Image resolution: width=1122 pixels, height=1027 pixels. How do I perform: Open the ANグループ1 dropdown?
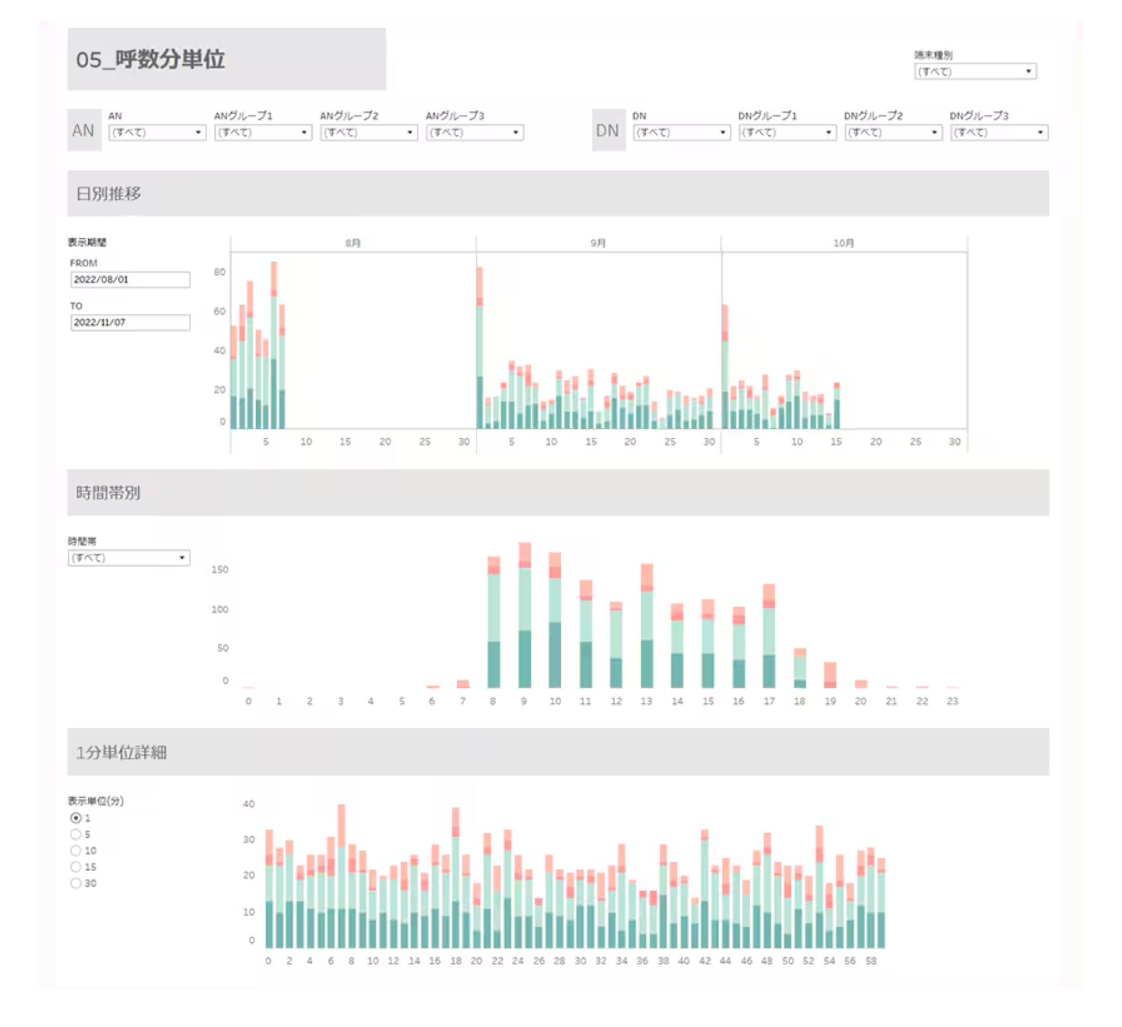point(263,132)
